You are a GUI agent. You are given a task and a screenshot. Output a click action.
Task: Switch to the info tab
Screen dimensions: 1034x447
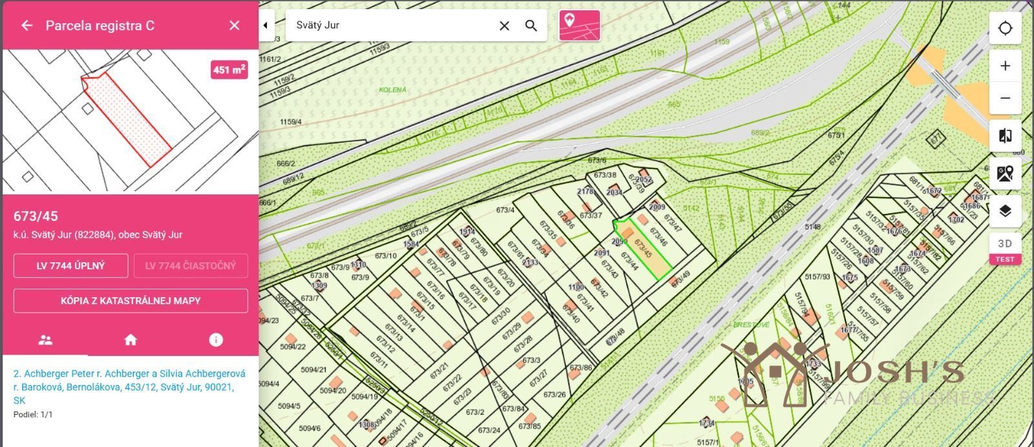pos(216,340)
